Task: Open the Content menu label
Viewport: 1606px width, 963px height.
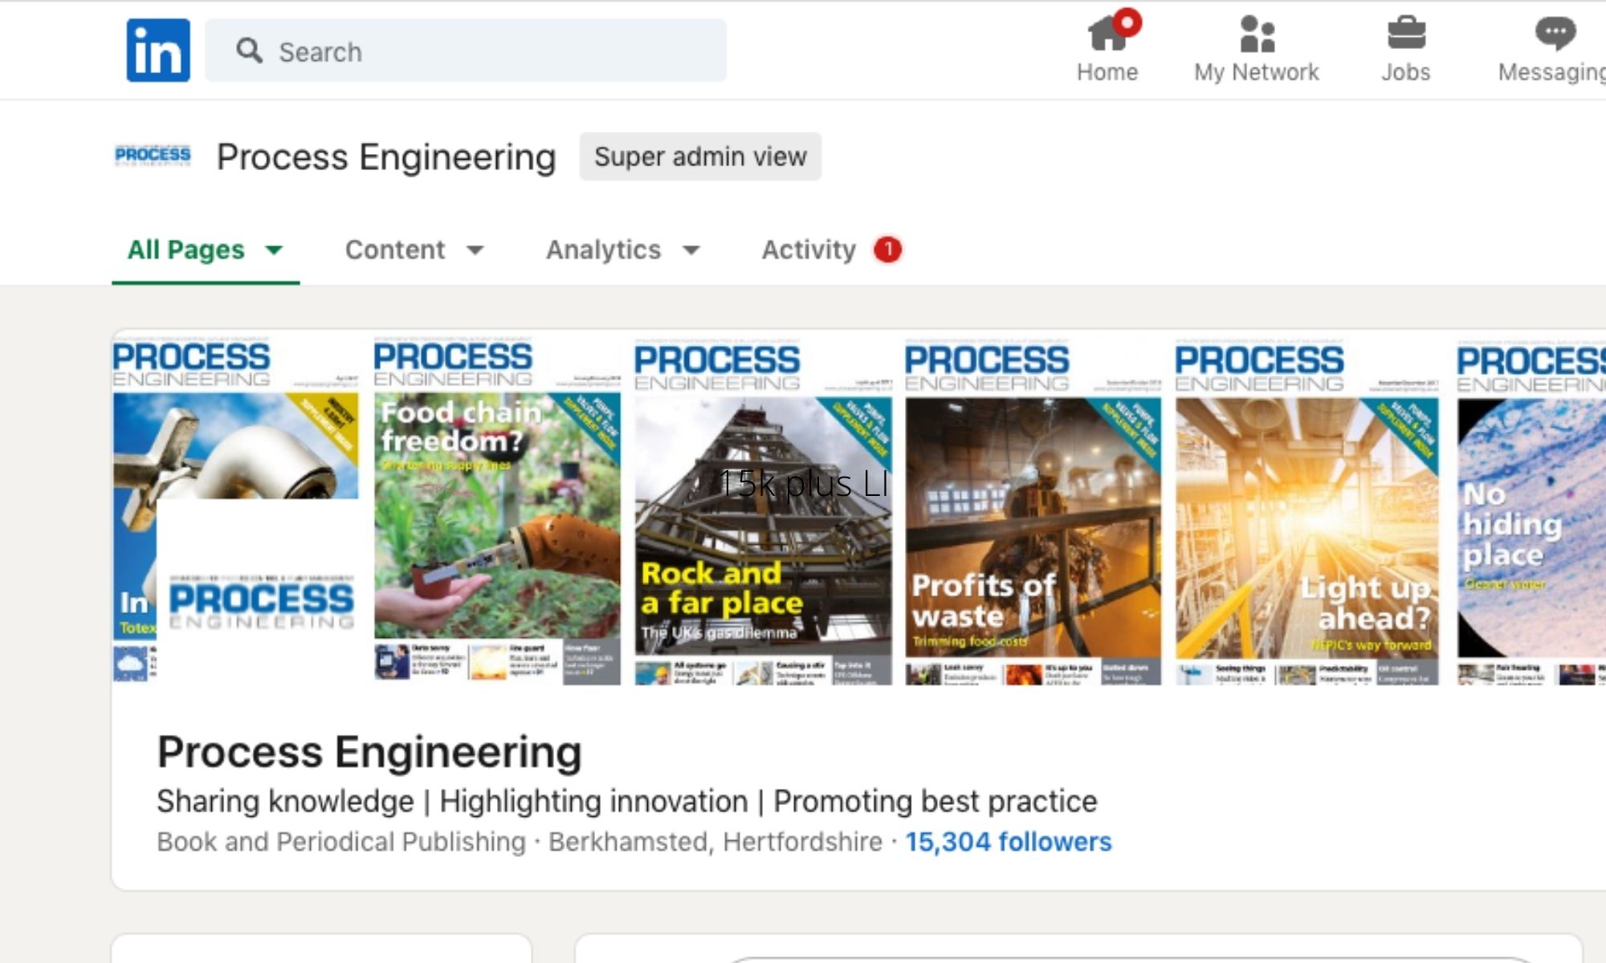Action: (x=395, y=250)
